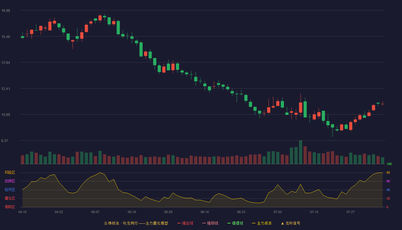Click the 20 value on the indicator axis
This screenshot has width=402, height=230.
pos(388,198)
